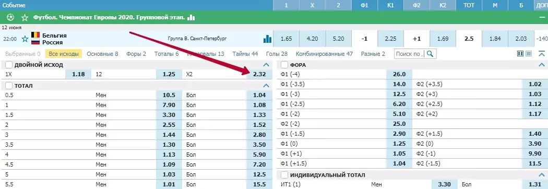548x189 pixels.
Task: Pick double chance X2 at 2.32
Action: click(260, 75)
